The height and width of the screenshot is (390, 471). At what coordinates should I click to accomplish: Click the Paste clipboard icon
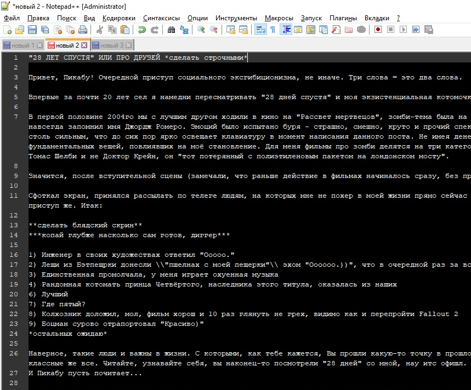(125, 30)
